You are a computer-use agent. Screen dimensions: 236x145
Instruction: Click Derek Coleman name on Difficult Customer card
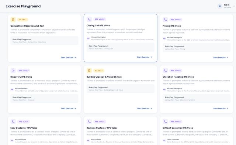(x=173, y=139)
